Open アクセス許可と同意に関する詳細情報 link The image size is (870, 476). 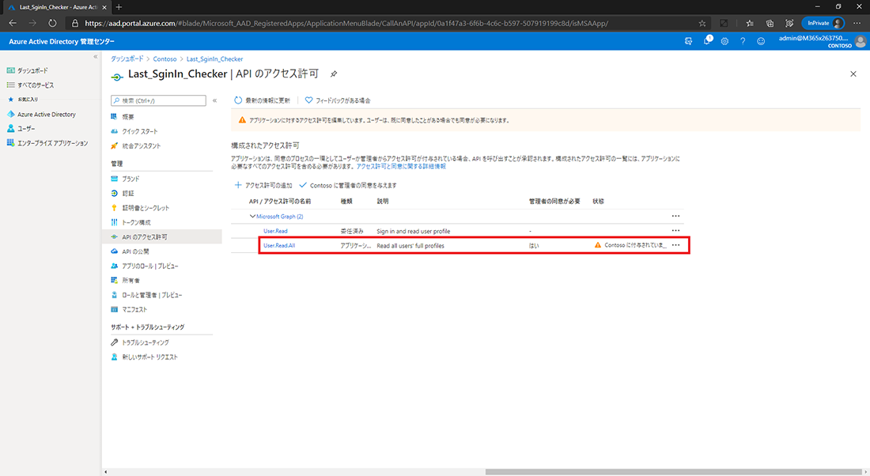(401, 166)
